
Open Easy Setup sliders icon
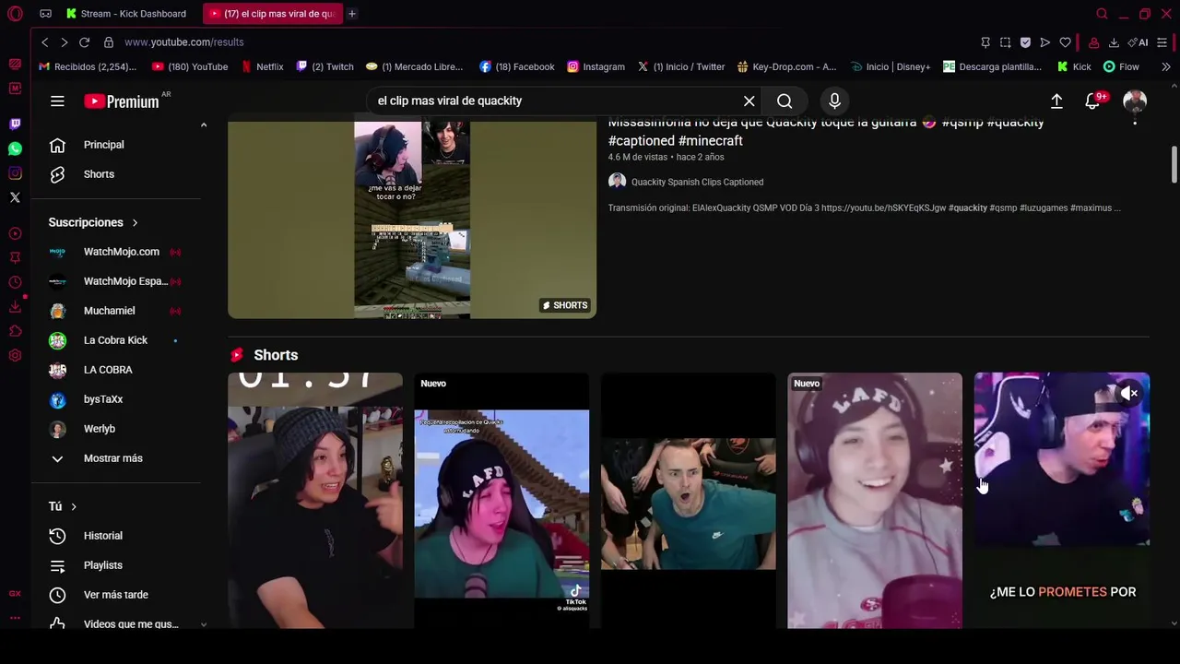pyautogui.click(x=1162, y=42)
